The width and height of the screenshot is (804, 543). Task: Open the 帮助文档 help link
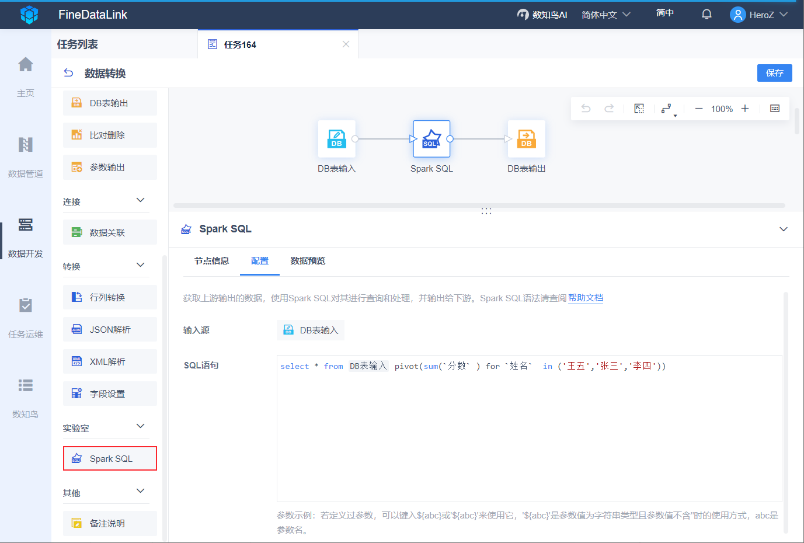pos(586,298)
